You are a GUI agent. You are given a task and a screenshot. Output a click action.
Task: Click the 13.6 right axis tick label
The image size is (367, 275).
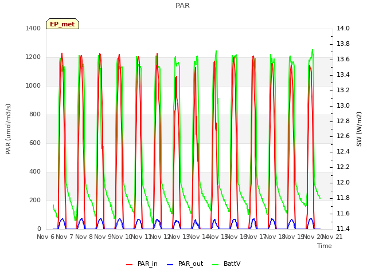click(343, 59)
